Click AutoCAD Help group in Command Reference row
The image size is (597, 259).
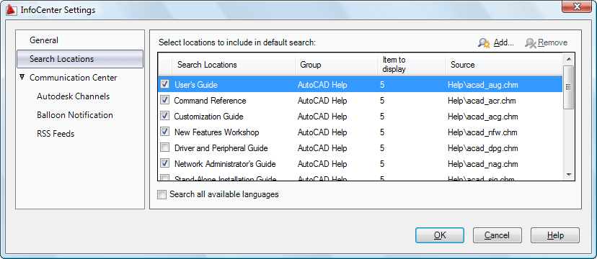(322, 101)
